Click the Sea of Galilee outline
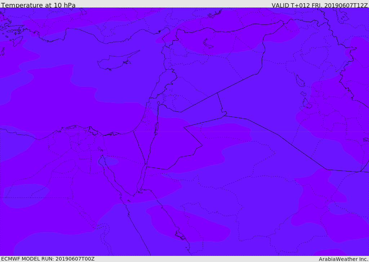The image size is (369, 262). (158, 103)
